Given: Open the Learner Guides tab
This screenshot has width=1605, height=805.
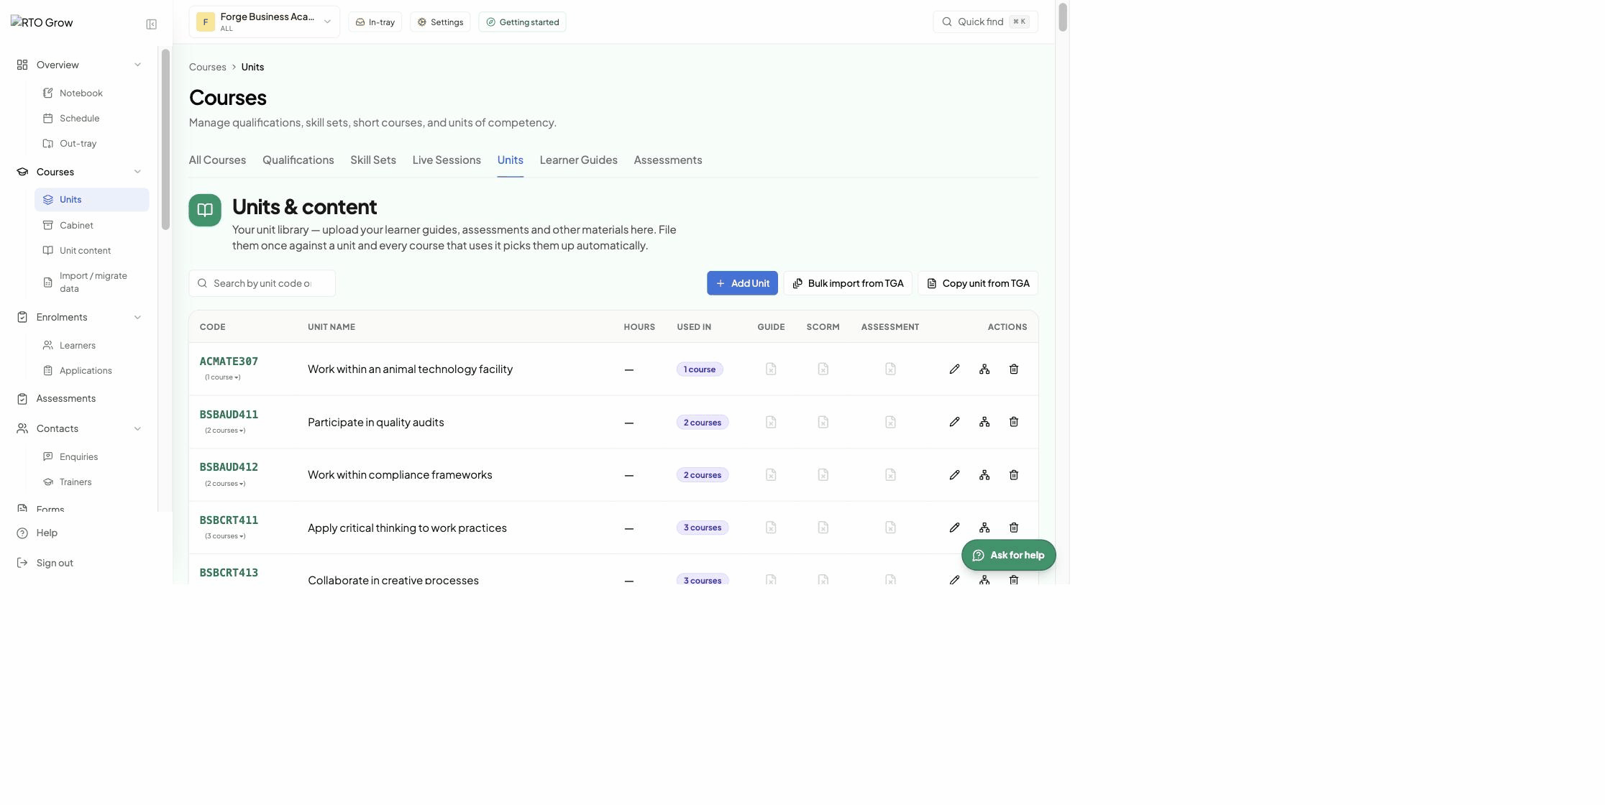Looking at the screenshot, I should point(578,160).
